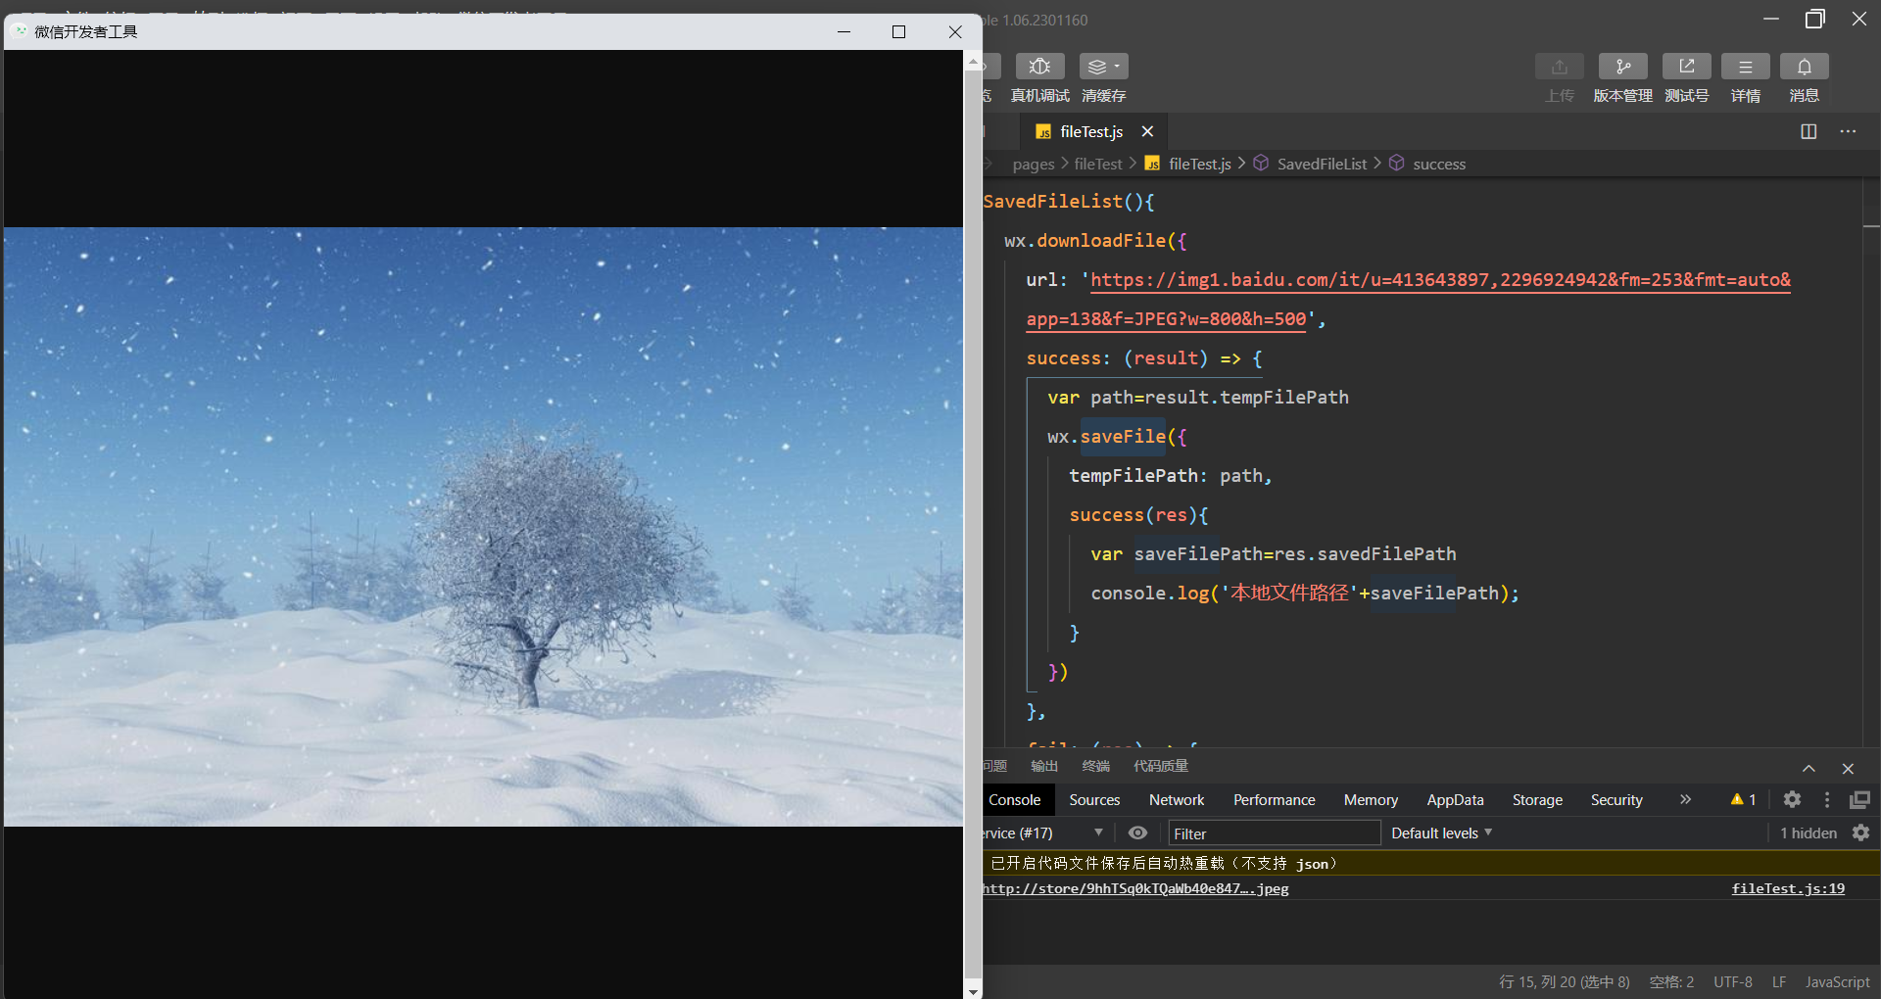Toggle live expression eye icon
1881x999 pixels.
[1137, 832]
